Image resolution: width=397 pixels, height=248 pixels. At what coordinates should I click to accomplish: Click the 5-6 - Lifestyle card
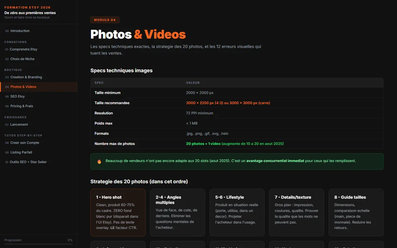coord(237,212)
